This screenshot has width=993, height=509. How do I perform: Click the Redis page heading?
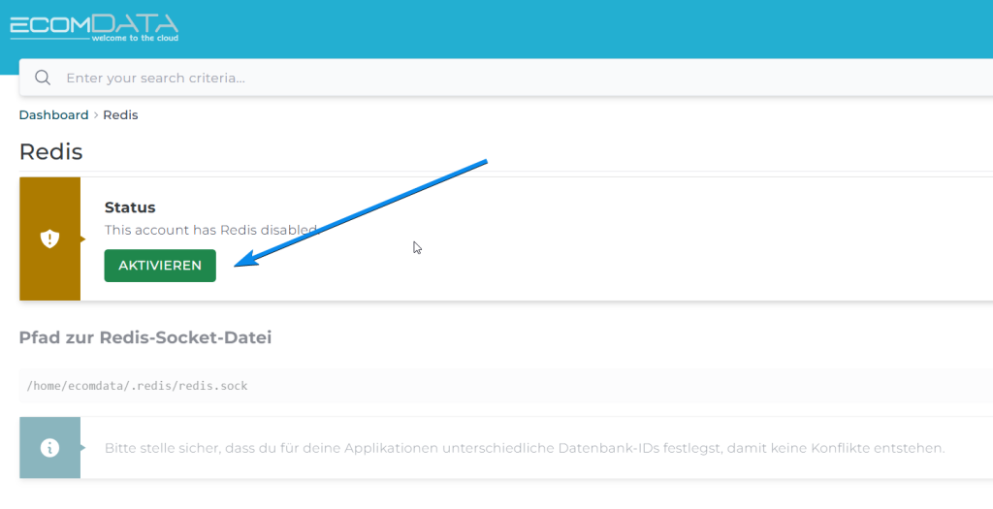(x=50, y=151)
